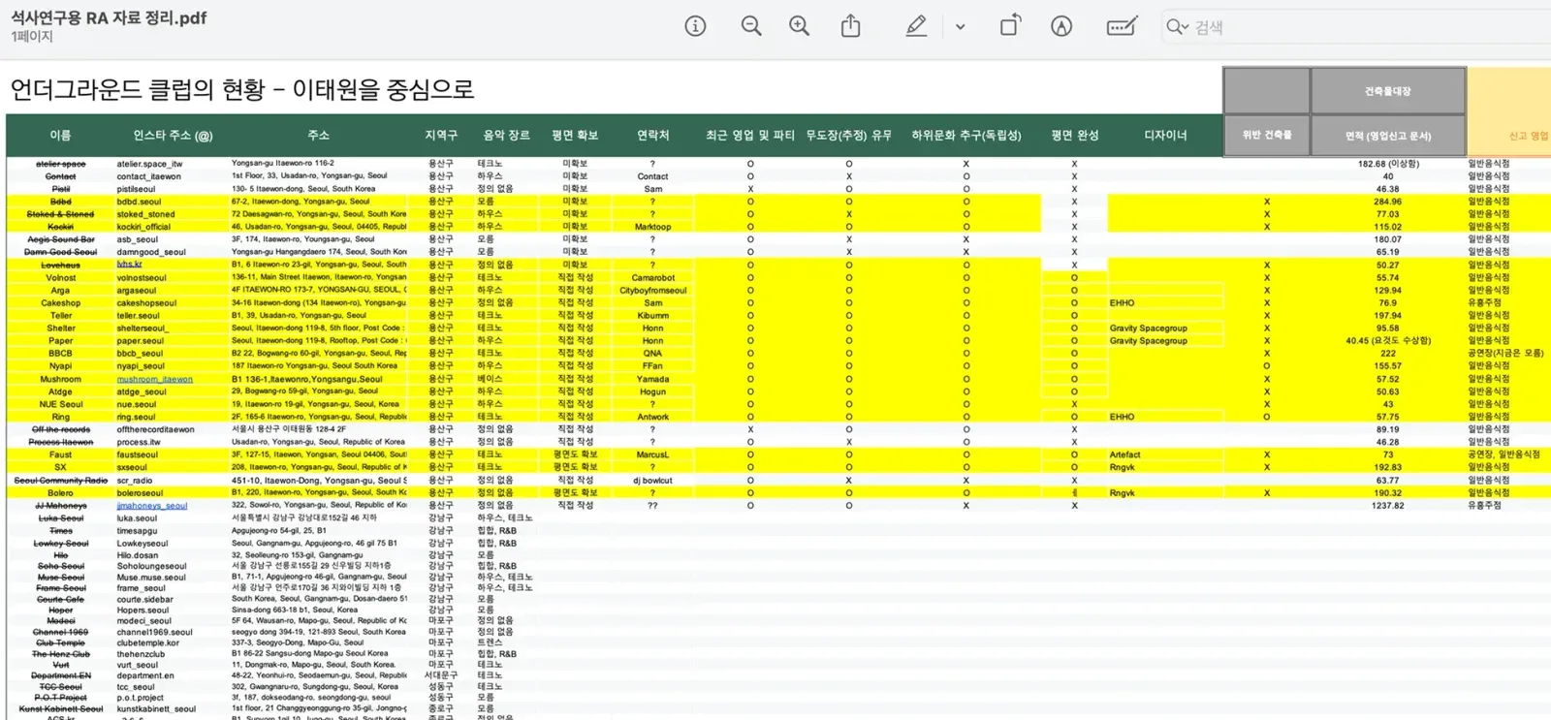Open the jjmahoneys_seoul link
The width and height of the screenshot is (1551, 720).
tap(151, 505)
